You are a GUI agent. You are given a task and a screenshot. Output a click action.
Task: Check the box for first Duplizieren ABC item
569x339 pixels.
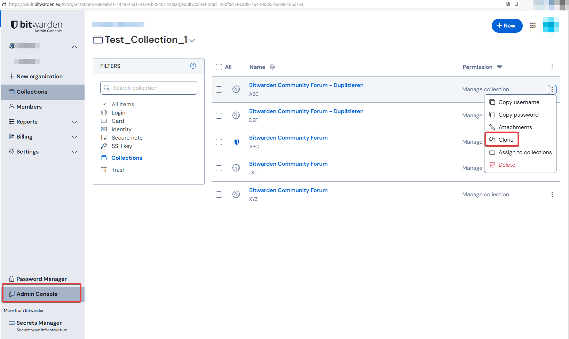(219, 89)
